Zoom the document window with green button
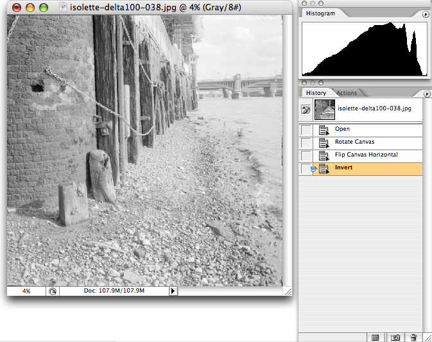Image resolution: width=432 pixels, height=342 pixels. pyautogui.click(x=44, y=8)
